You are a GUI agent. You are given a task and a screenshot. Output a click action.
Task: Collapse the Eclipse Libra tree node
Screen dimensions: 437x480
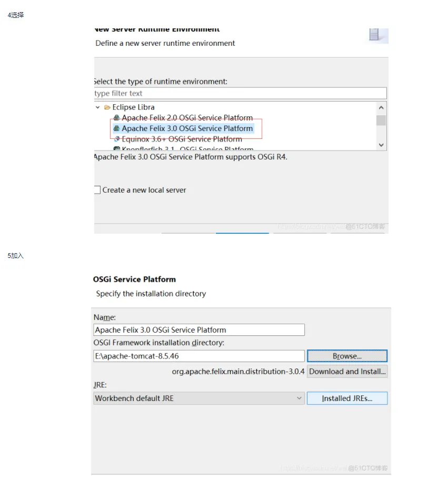click(x=97, y=107)
